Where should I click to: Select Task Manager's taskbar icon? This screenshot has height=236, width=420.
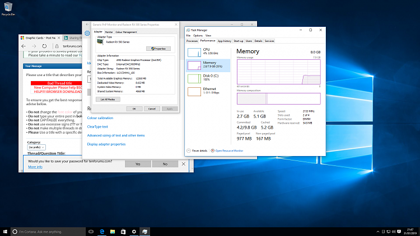144,232
